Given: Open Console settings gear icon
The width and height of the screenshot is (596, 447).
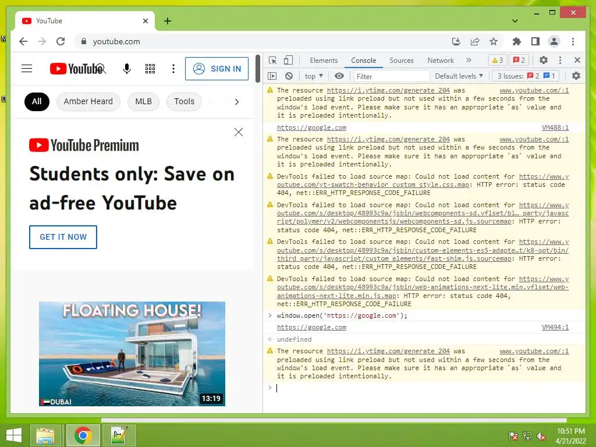Looking at the screenshot, I should point(576,76).
